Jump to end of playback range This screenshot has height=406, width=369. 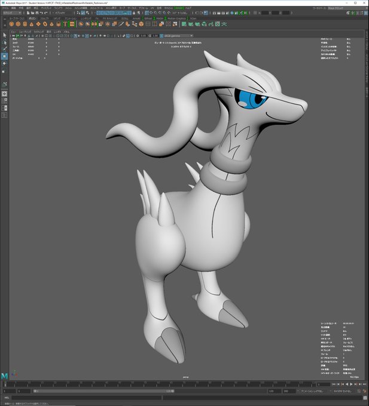point(364,385)
